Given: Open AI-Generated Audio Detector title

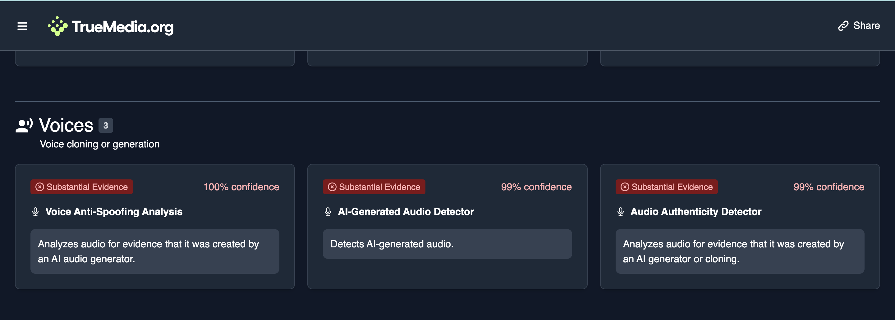Looking at the screenshot, I should [406, 212].
